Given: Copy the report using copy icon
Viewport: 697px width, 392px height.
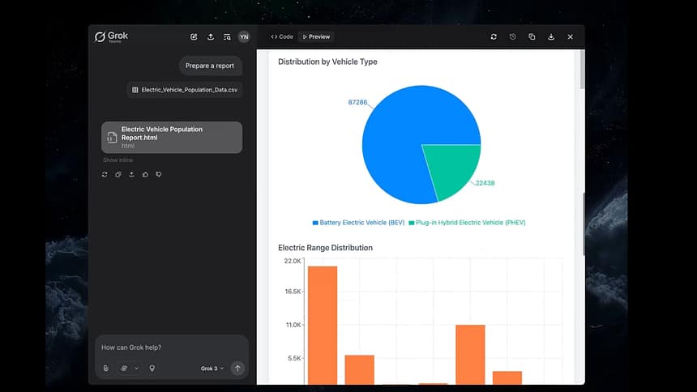Looking at the screenshot, I should coord(532,36).
